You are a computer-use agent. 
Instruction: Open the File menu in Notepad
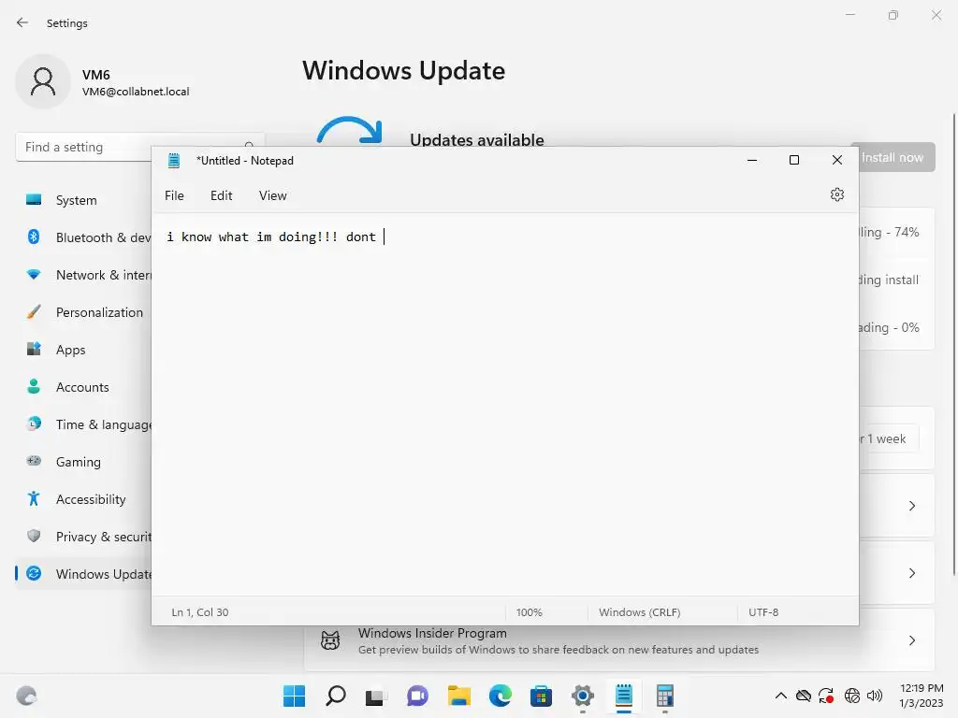tap(174, 195)
